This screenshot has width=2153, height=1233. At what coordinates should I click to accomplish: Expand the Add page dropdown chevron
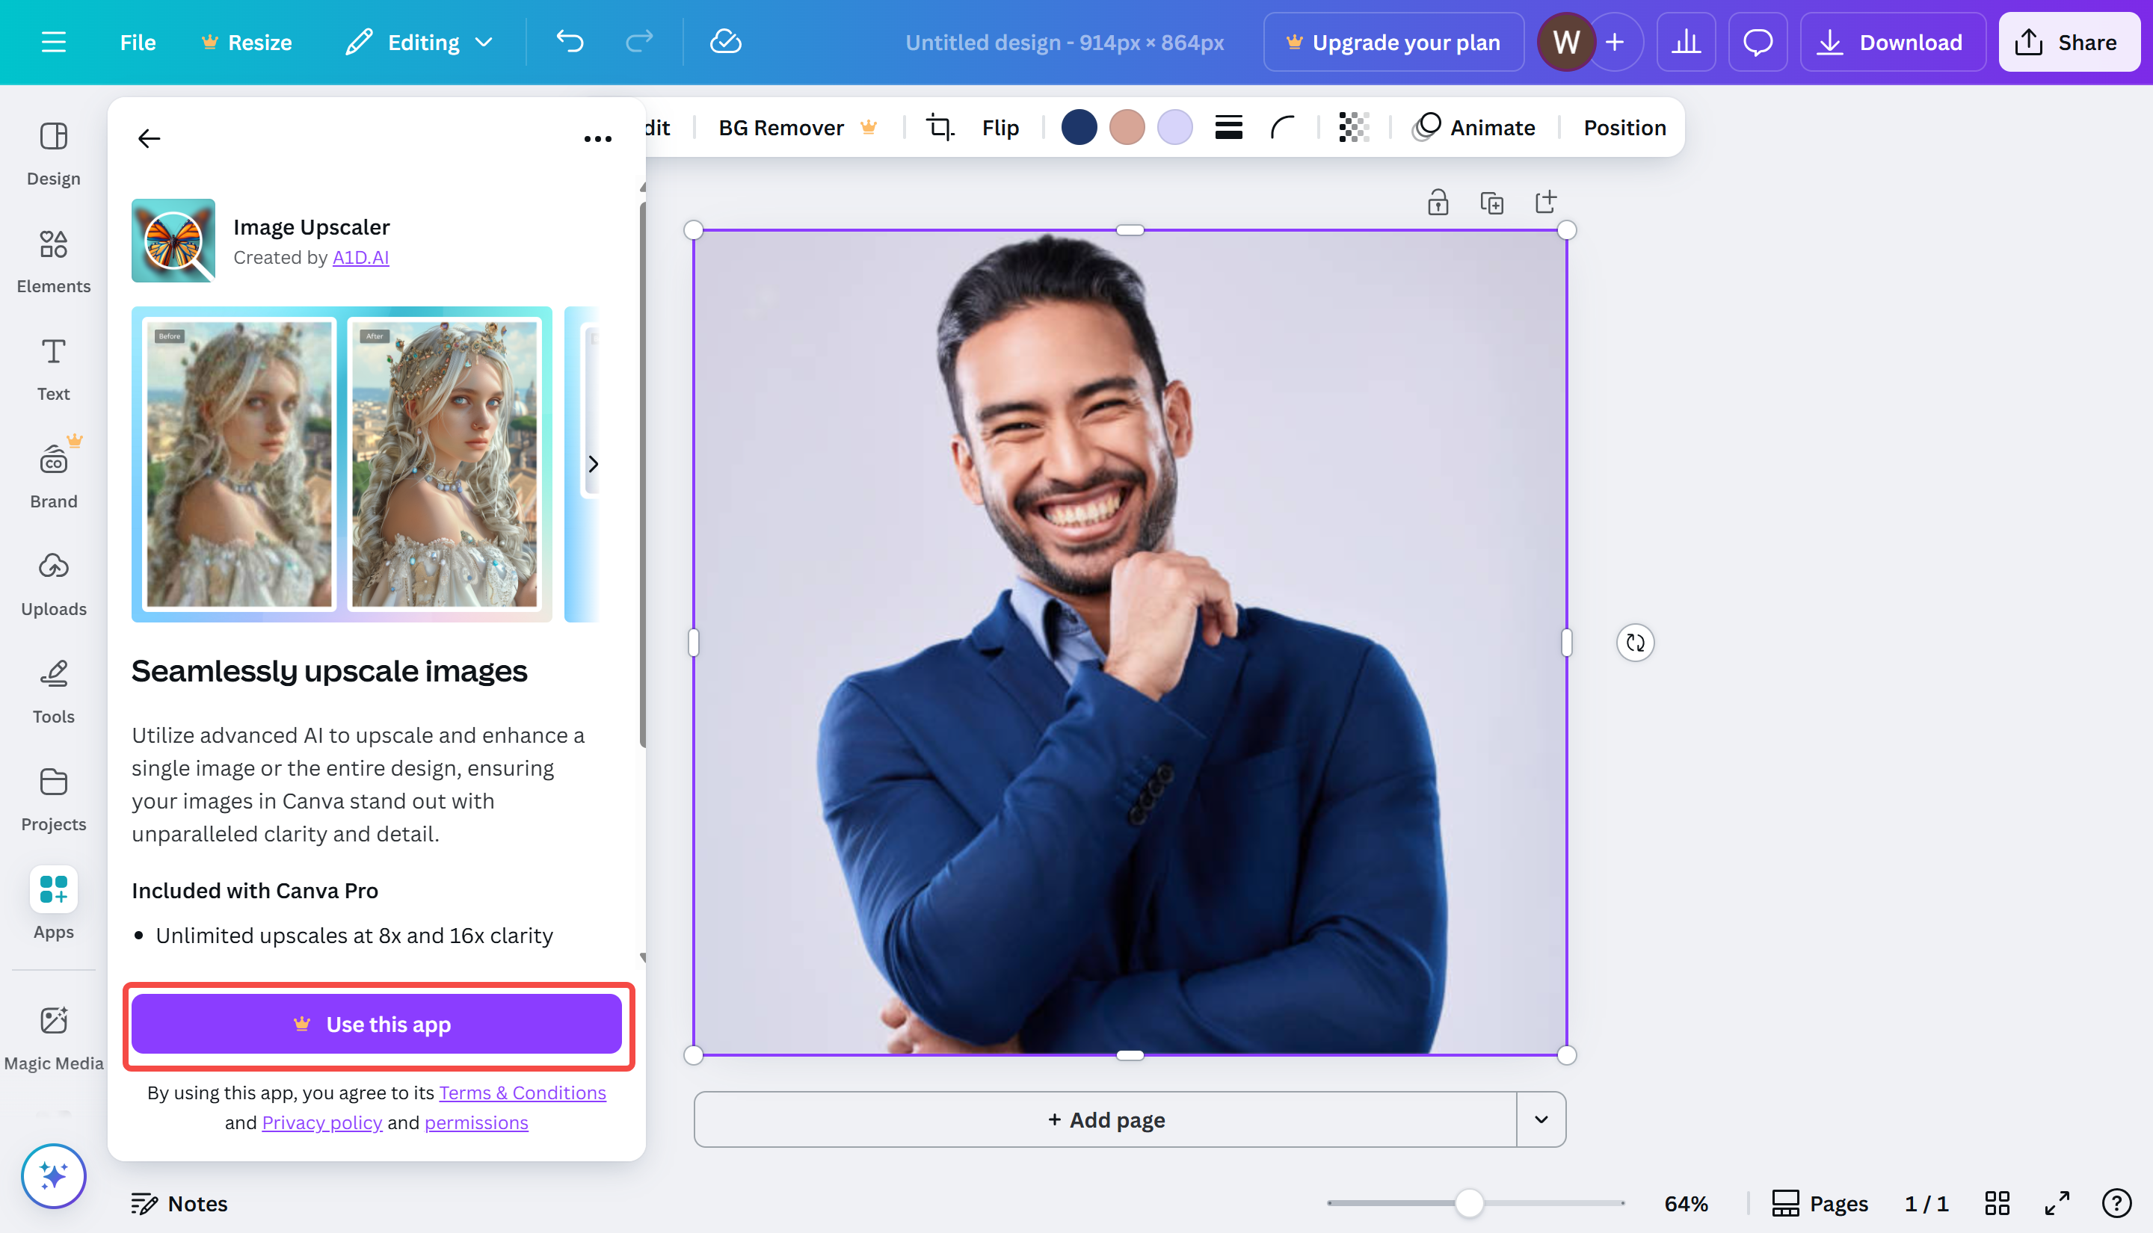[x=1541, y=1119]
